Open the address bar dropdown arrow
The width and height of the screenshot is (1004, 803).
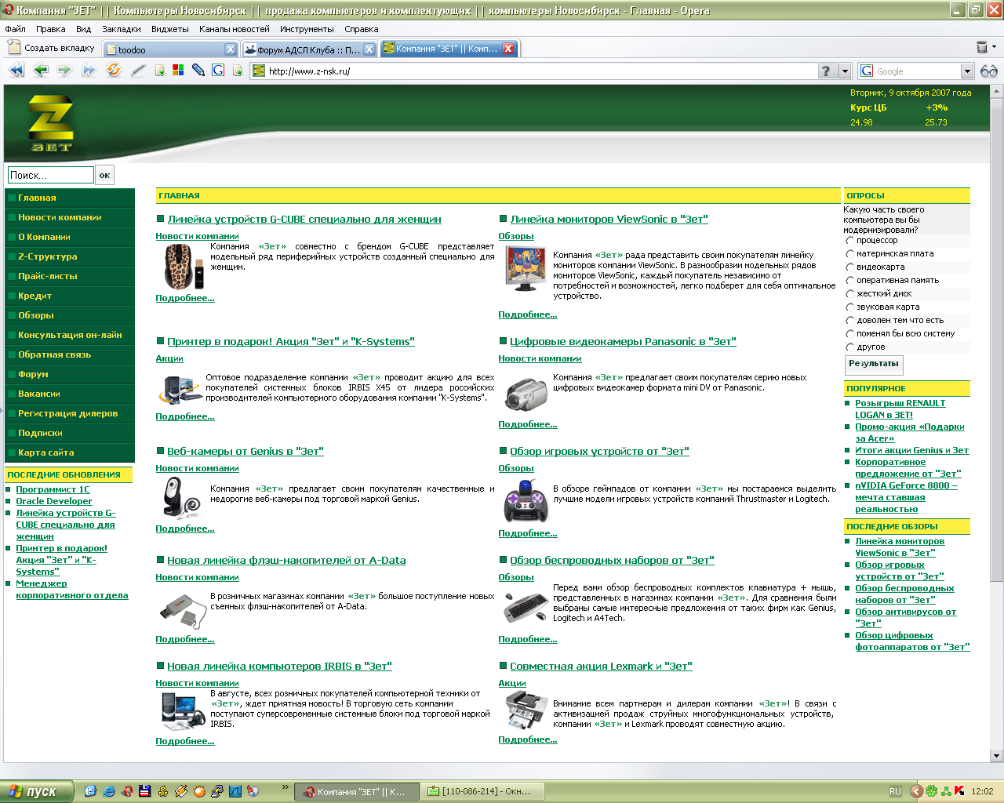point(845,71)
